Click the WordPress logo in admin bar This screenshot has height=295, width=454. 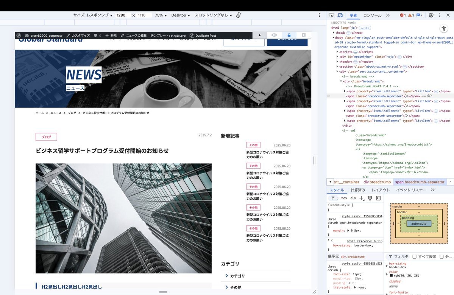click(x=19, y=36)
